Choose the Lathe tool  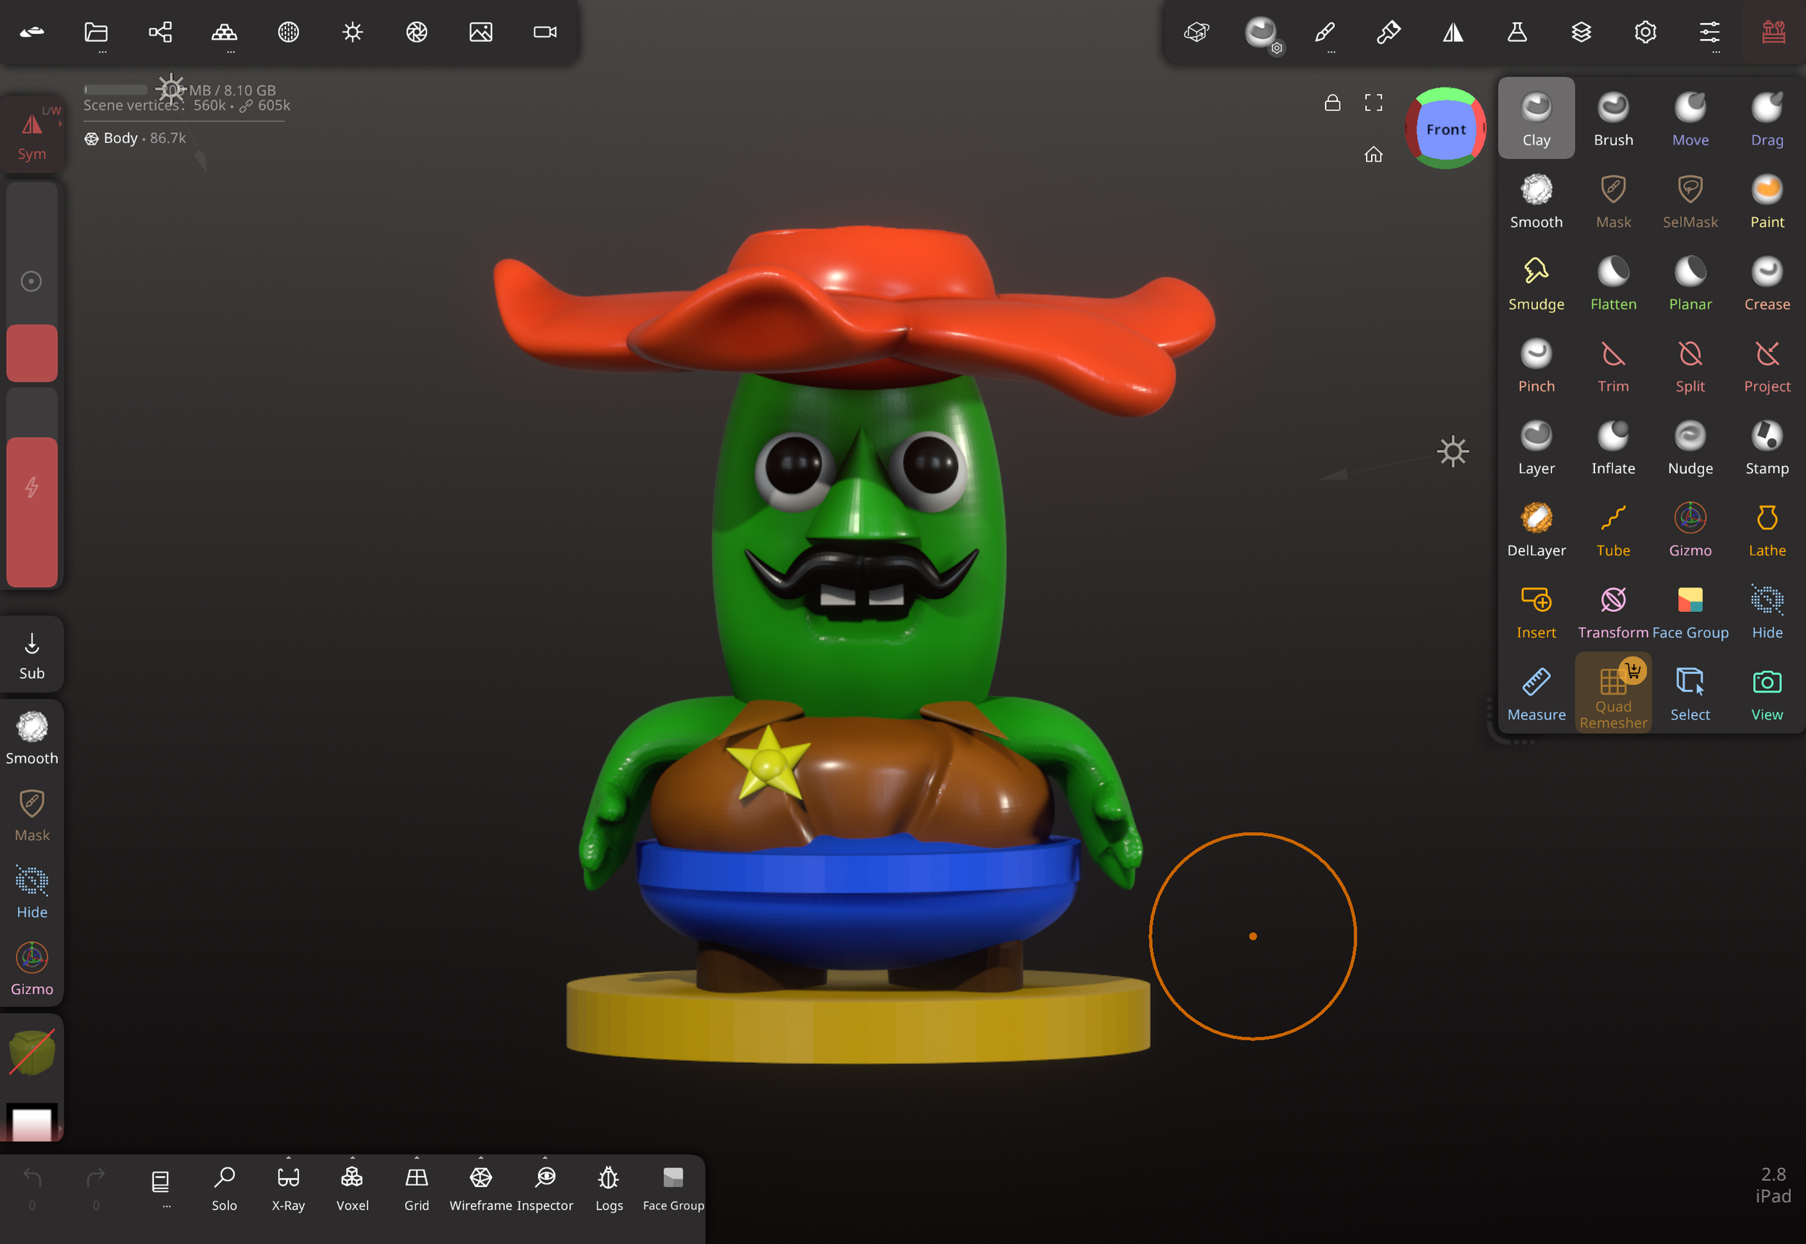(x=1766, y=529)
